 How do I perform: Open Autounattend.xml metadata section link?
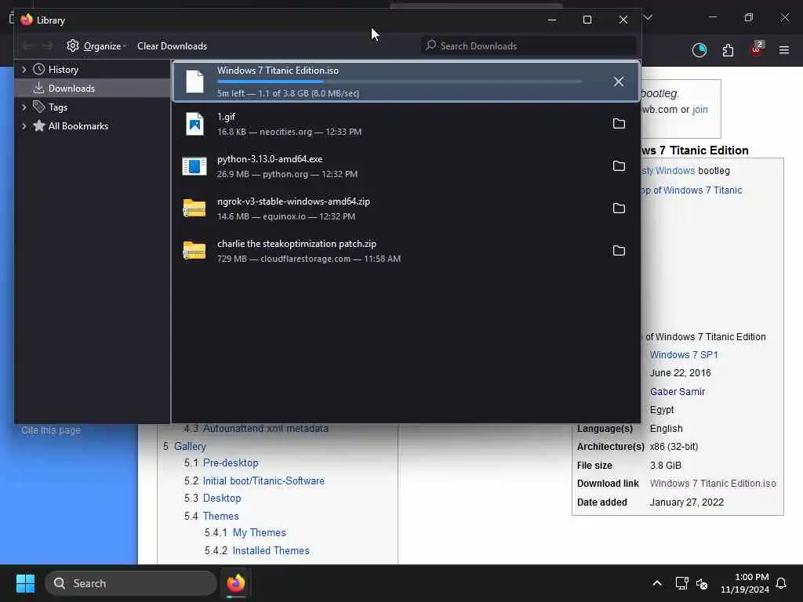265,429
